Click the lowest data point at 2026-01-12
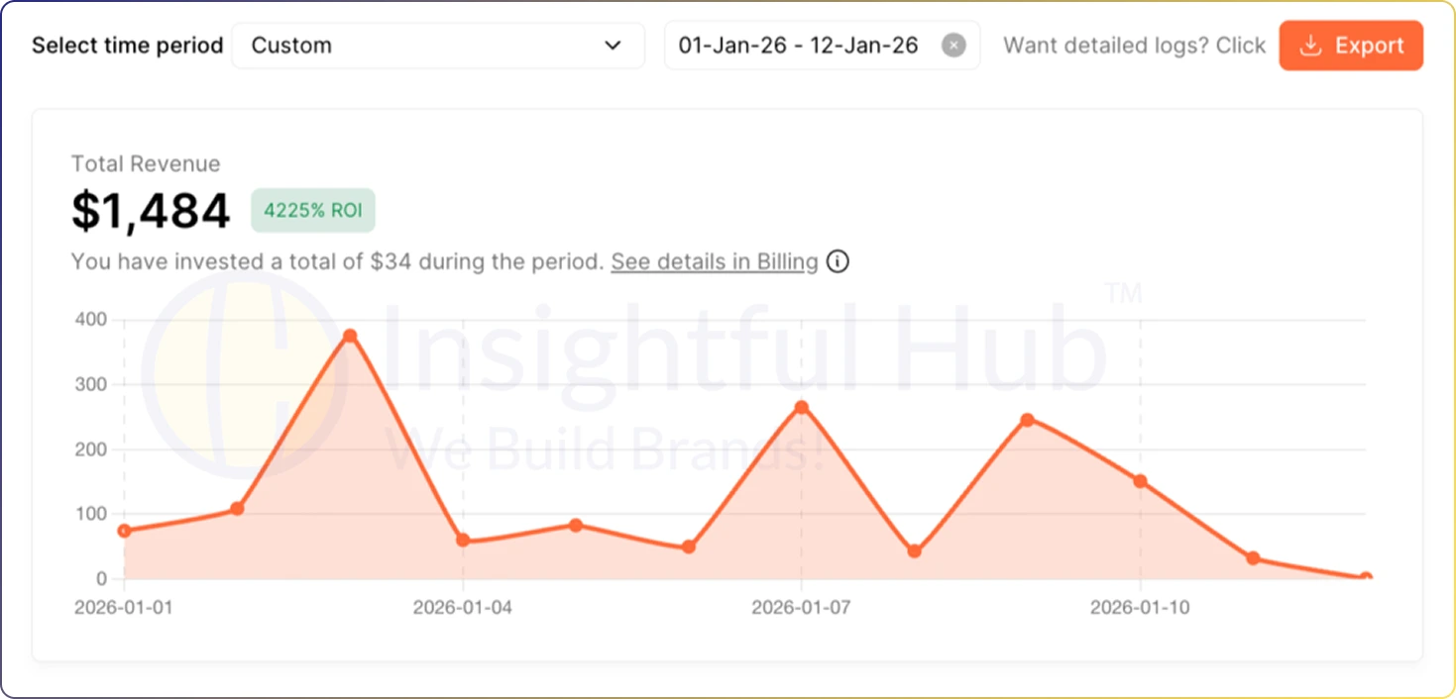 [x=1366, y=574]
